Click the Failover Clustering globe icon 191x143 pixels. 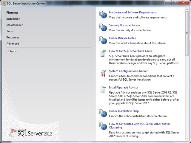(x=103, y=126)
